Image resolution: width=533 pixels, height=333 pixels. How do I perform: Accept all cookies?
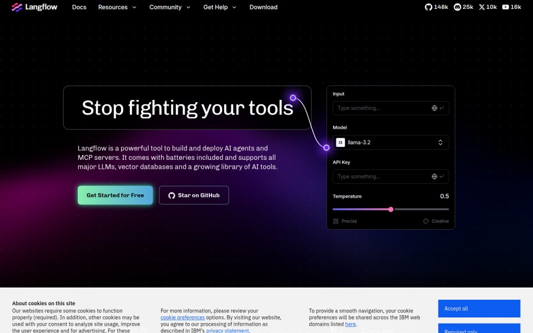coord(479,309)
